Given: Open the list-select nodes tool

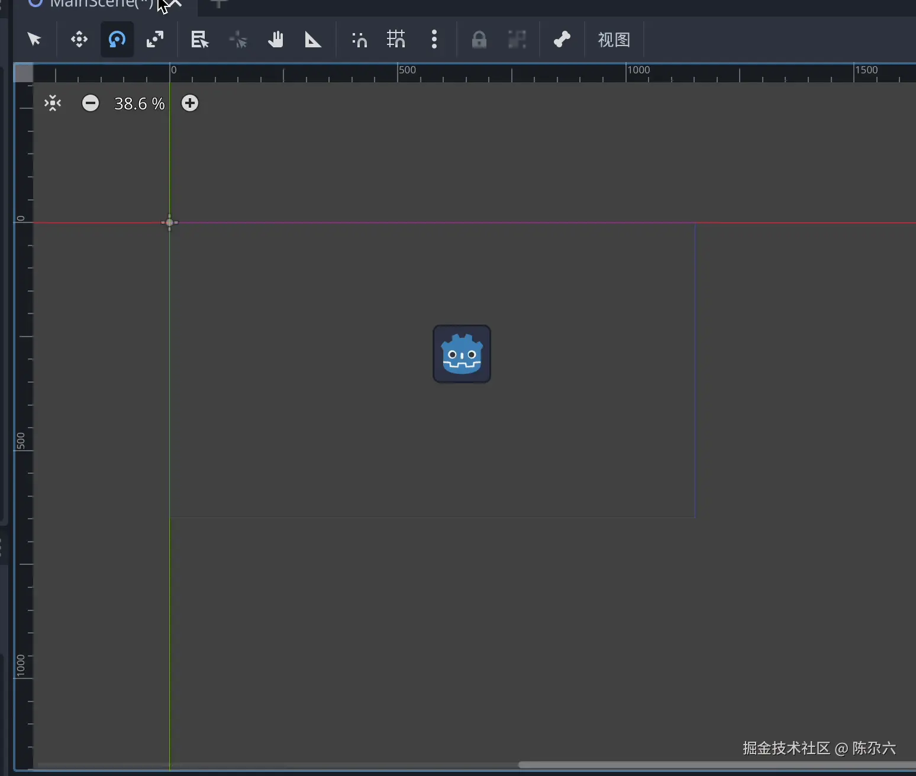Looking at the screenshot, I should point(200,40).
